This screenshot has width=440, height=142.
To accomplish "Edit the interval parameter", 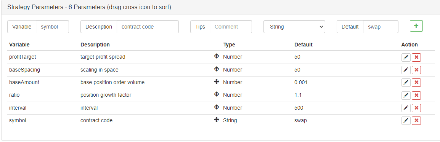I will pos(406,108).
